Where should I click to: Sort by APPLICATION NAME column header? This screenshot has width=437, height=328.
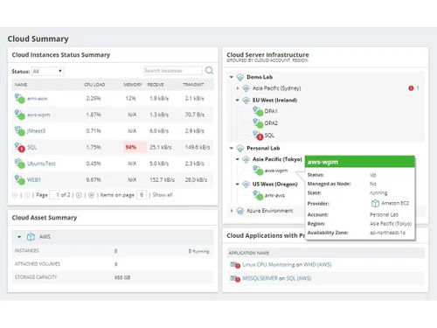pos(249,253)
